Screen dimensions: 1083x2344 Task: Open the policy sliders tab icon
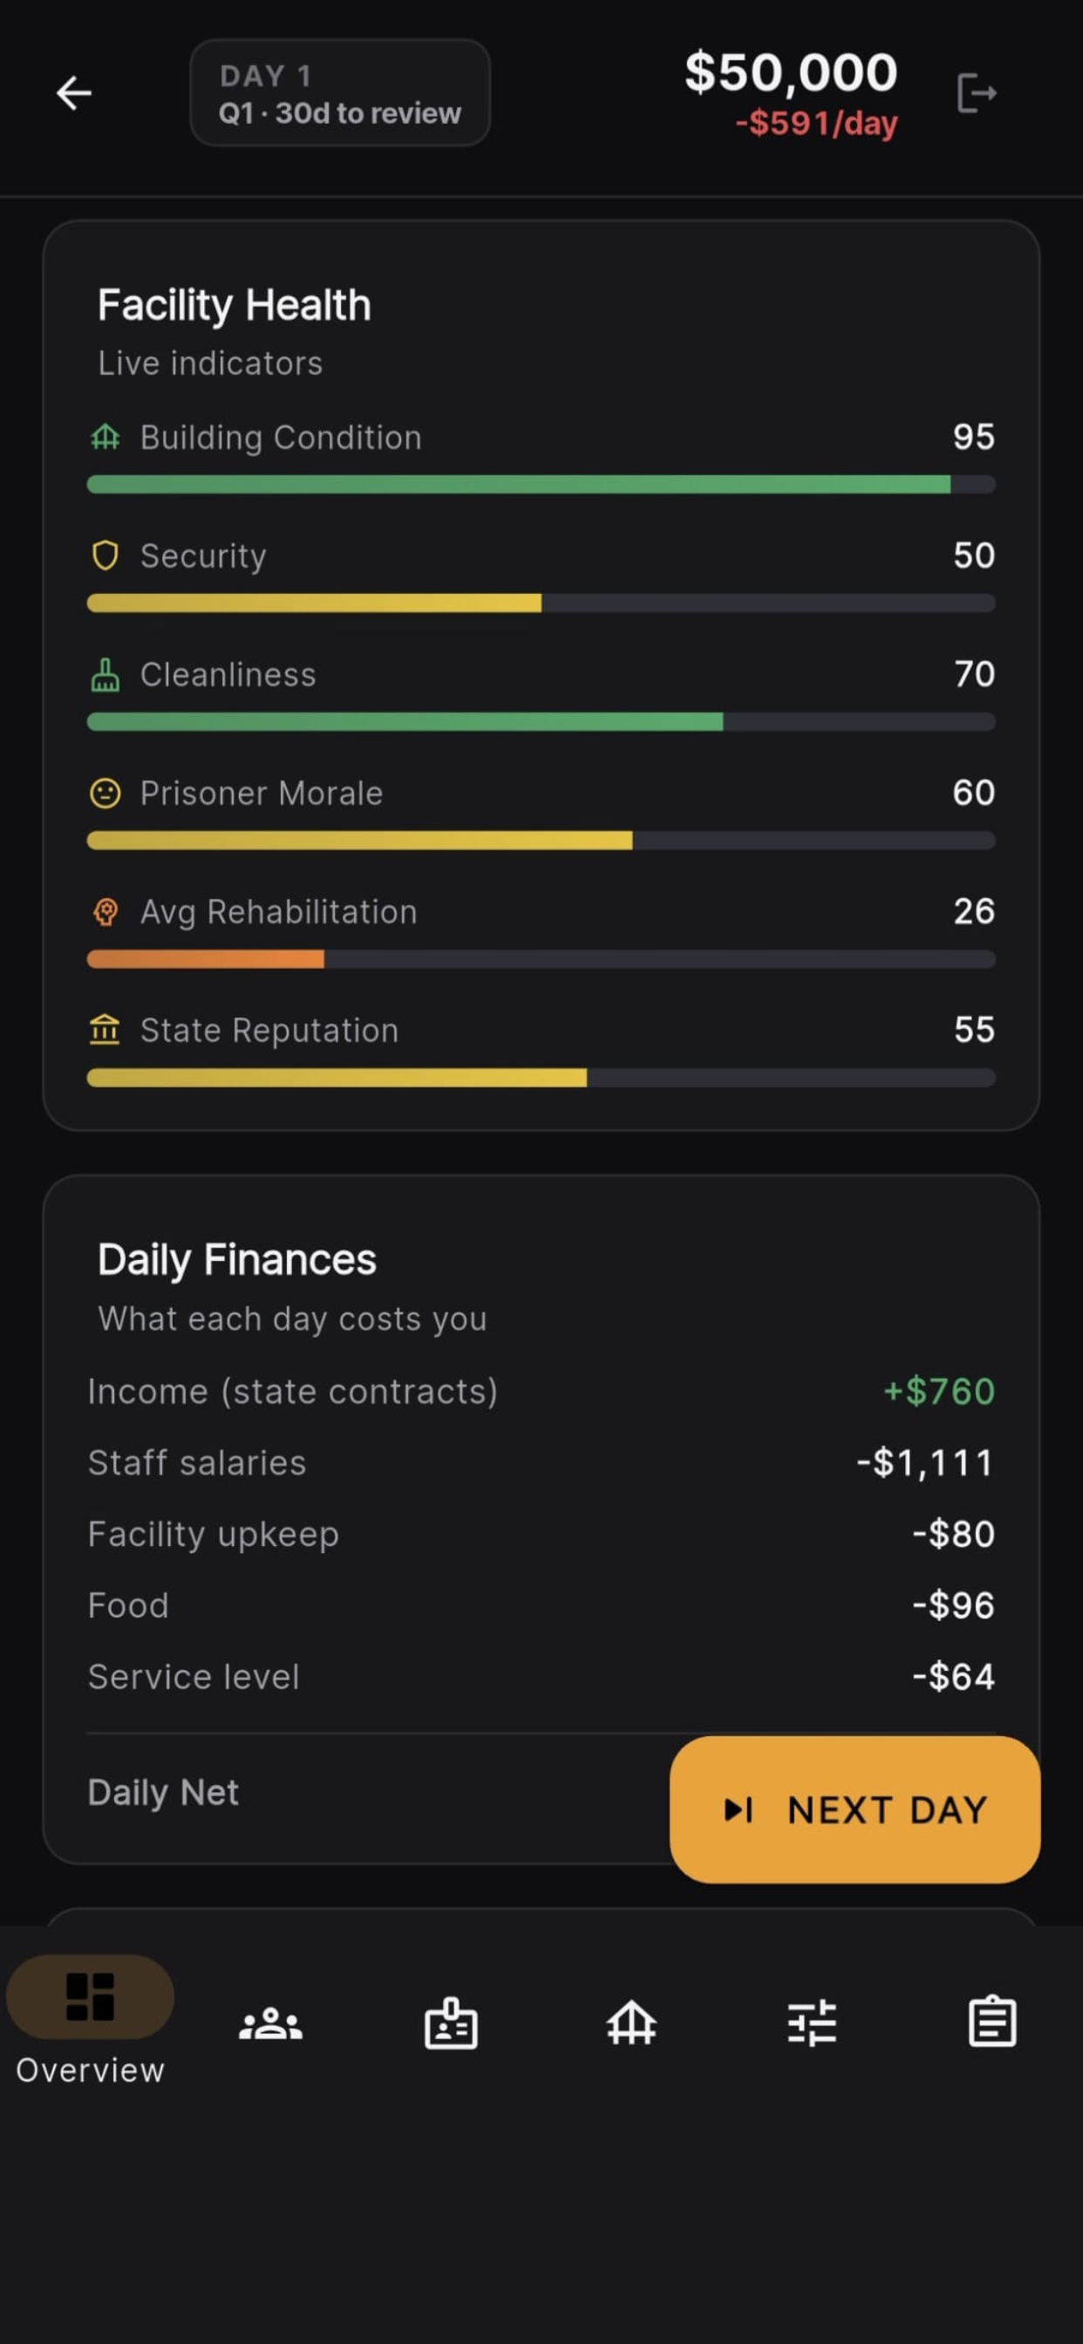pyautogui.click(x=812, y=2024)
